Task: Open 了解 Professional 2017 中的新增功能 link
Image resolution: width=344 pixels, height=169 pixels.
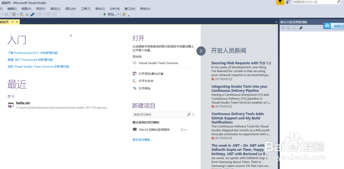Action: click(x=33, y=53)
